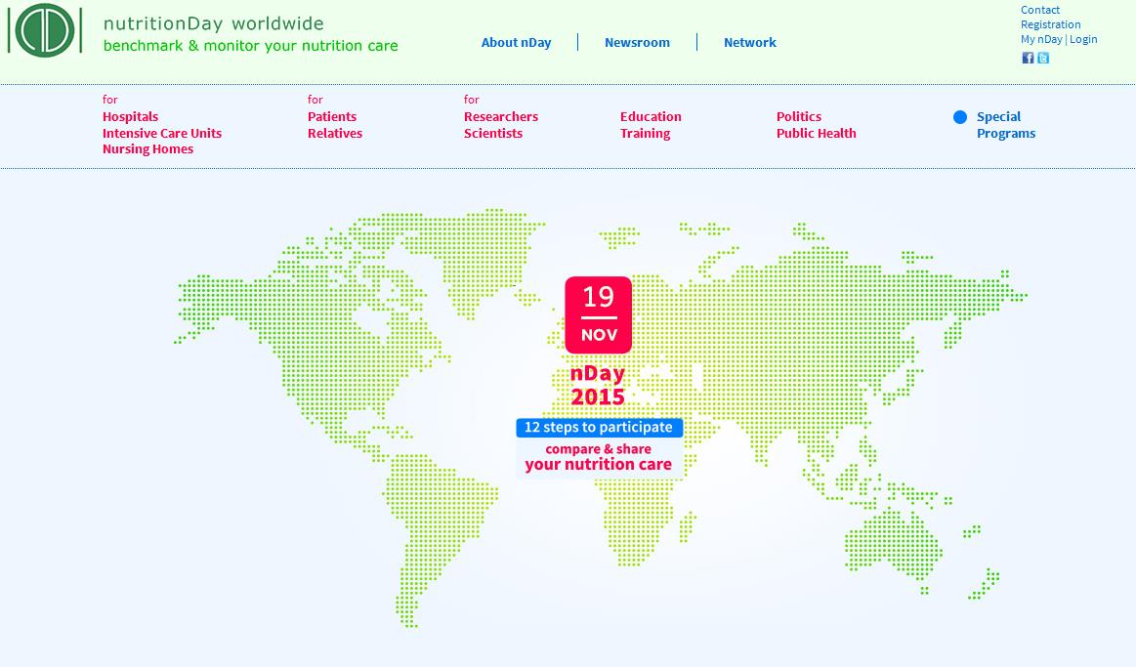Click the nutritionDay worldwide title text
This screenshot has height=667, width=1136.
point(214,23)
